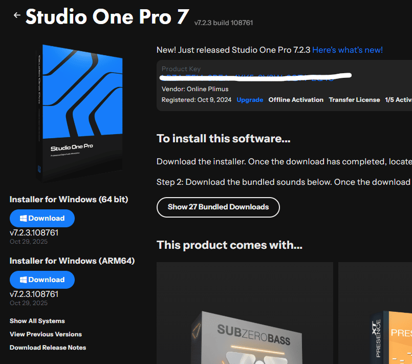Viewport: 412px width, 364px height.
Task: Expand Show All Systems installers list
Action: (37, 321)
